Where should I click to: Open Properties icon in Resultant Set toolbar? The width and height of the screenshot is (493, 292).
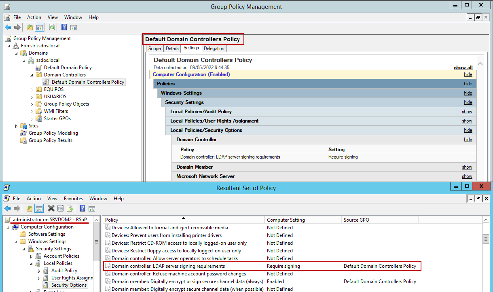point(61,209)
